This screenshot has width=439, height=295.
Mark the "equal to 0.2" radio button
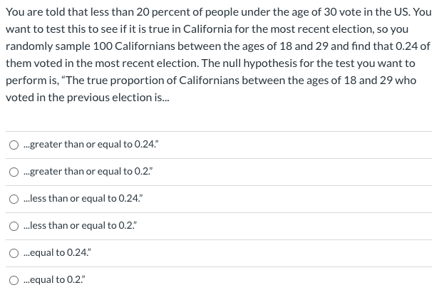coord(14,280)
